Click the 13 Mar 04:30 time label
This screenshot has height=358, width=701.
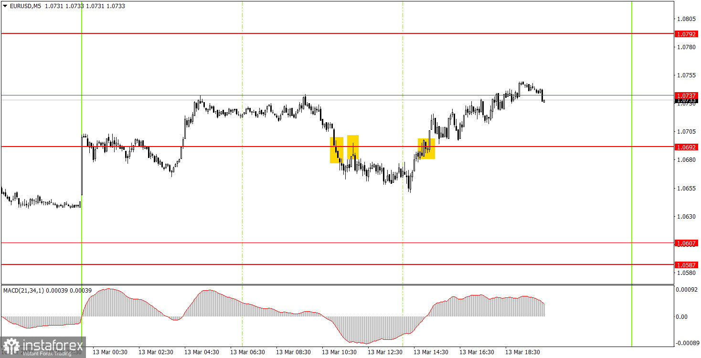(202, 352)
